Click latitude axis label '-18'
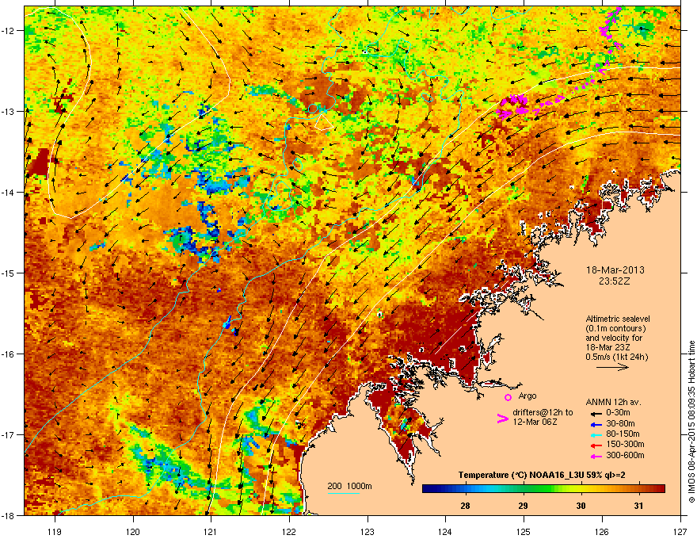Screen dimensions: 697x539 click(8, 515)
